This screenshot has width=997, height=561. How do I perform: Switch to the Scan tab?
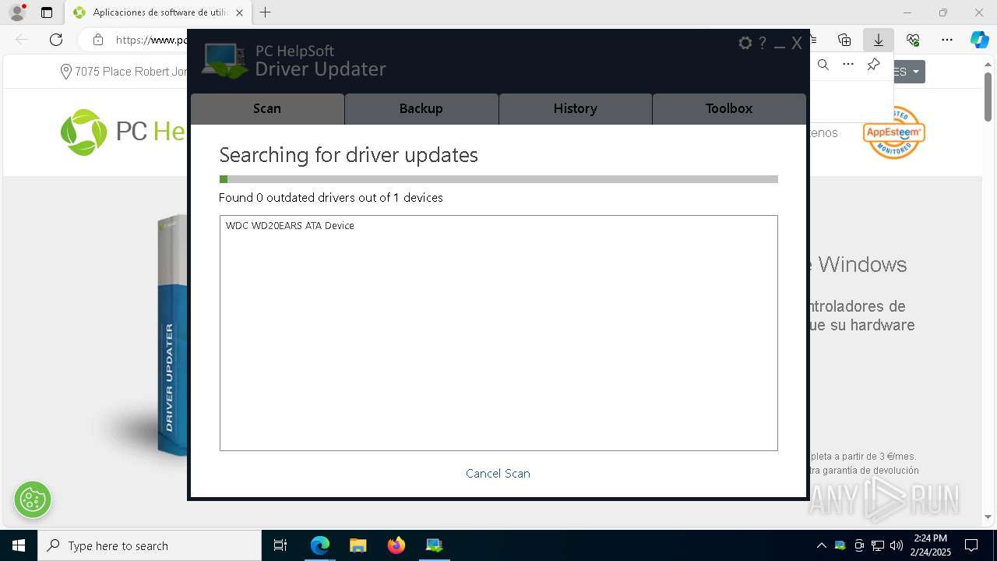267,109
